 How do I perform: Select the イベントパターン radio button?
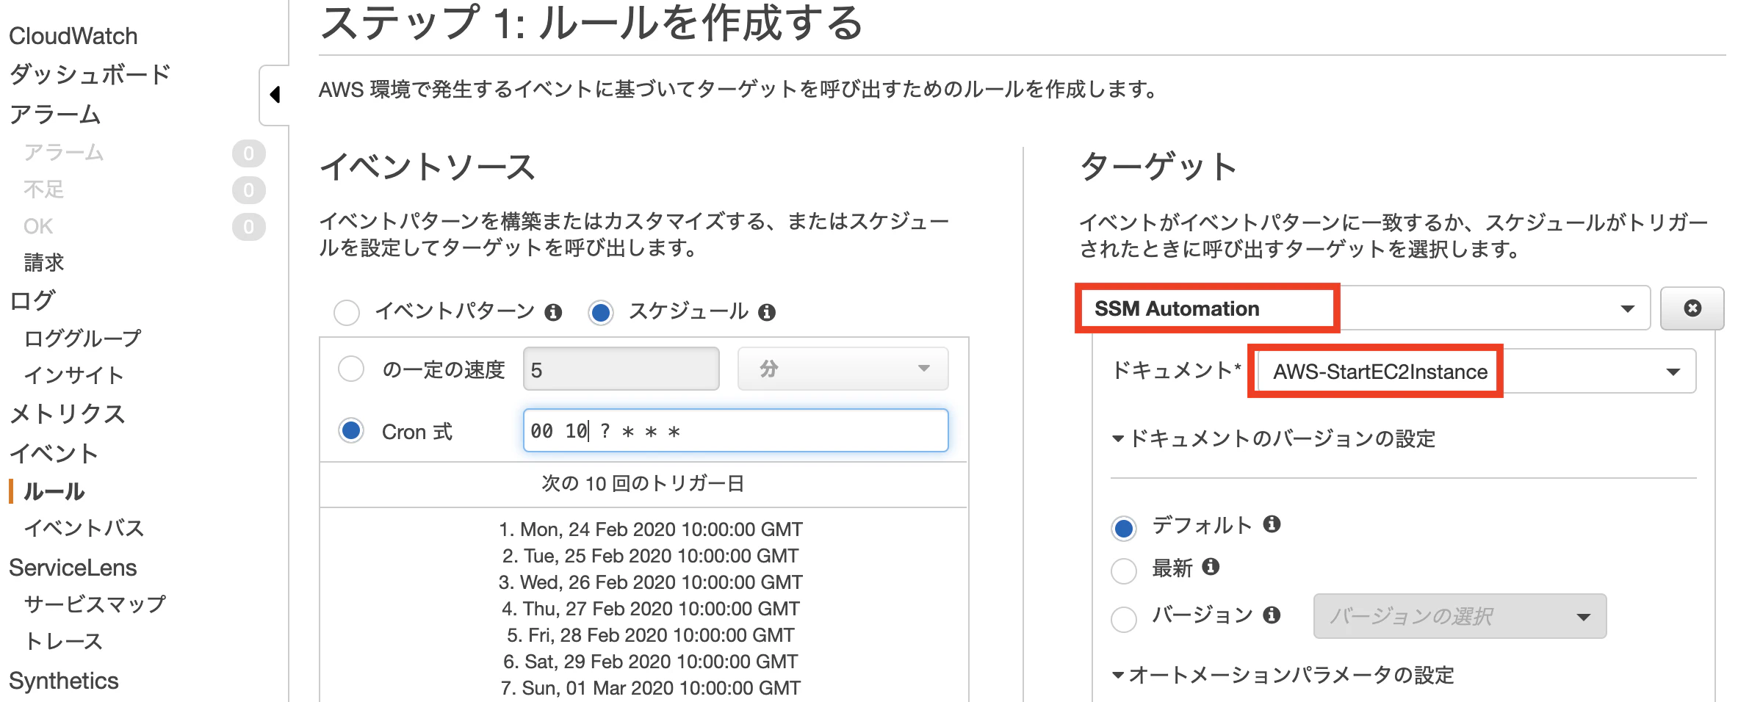pos(347,312)
